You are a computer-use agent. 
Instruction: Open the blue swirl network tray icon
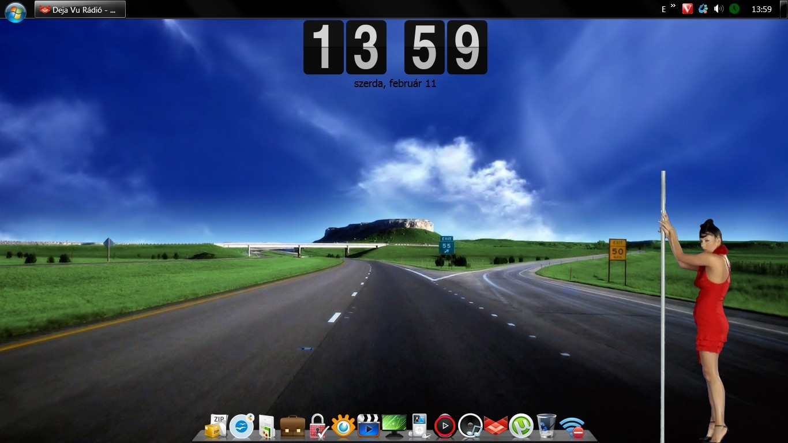coord(703,9)
